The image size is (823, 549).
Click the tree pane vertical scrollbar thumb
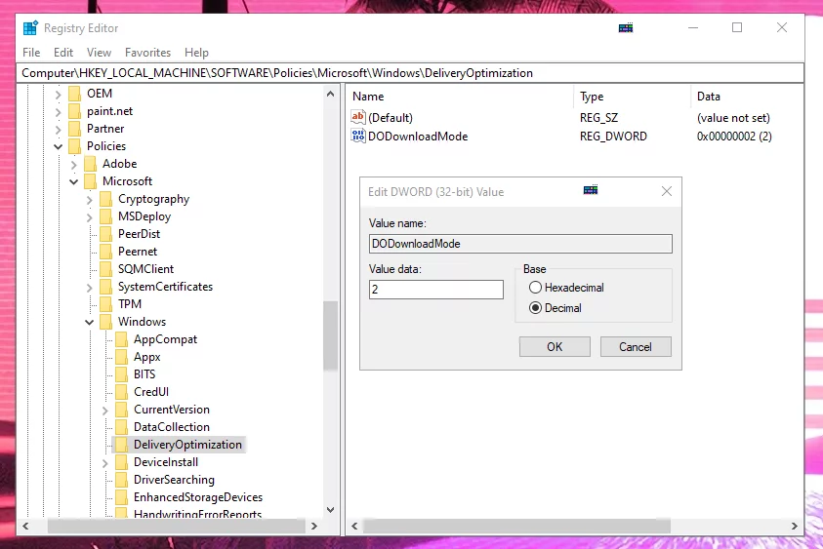[x=330, y=335]
